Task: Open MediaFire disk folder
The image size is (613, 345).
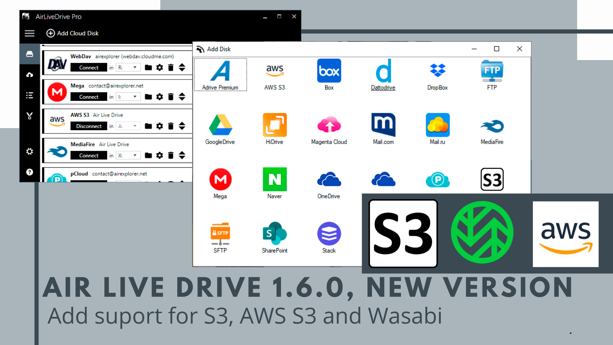Action: click(148, 156)
